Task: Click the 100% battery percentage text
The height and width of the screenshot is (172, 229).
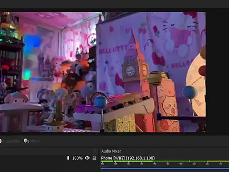Action: click(x=77, y=158)
